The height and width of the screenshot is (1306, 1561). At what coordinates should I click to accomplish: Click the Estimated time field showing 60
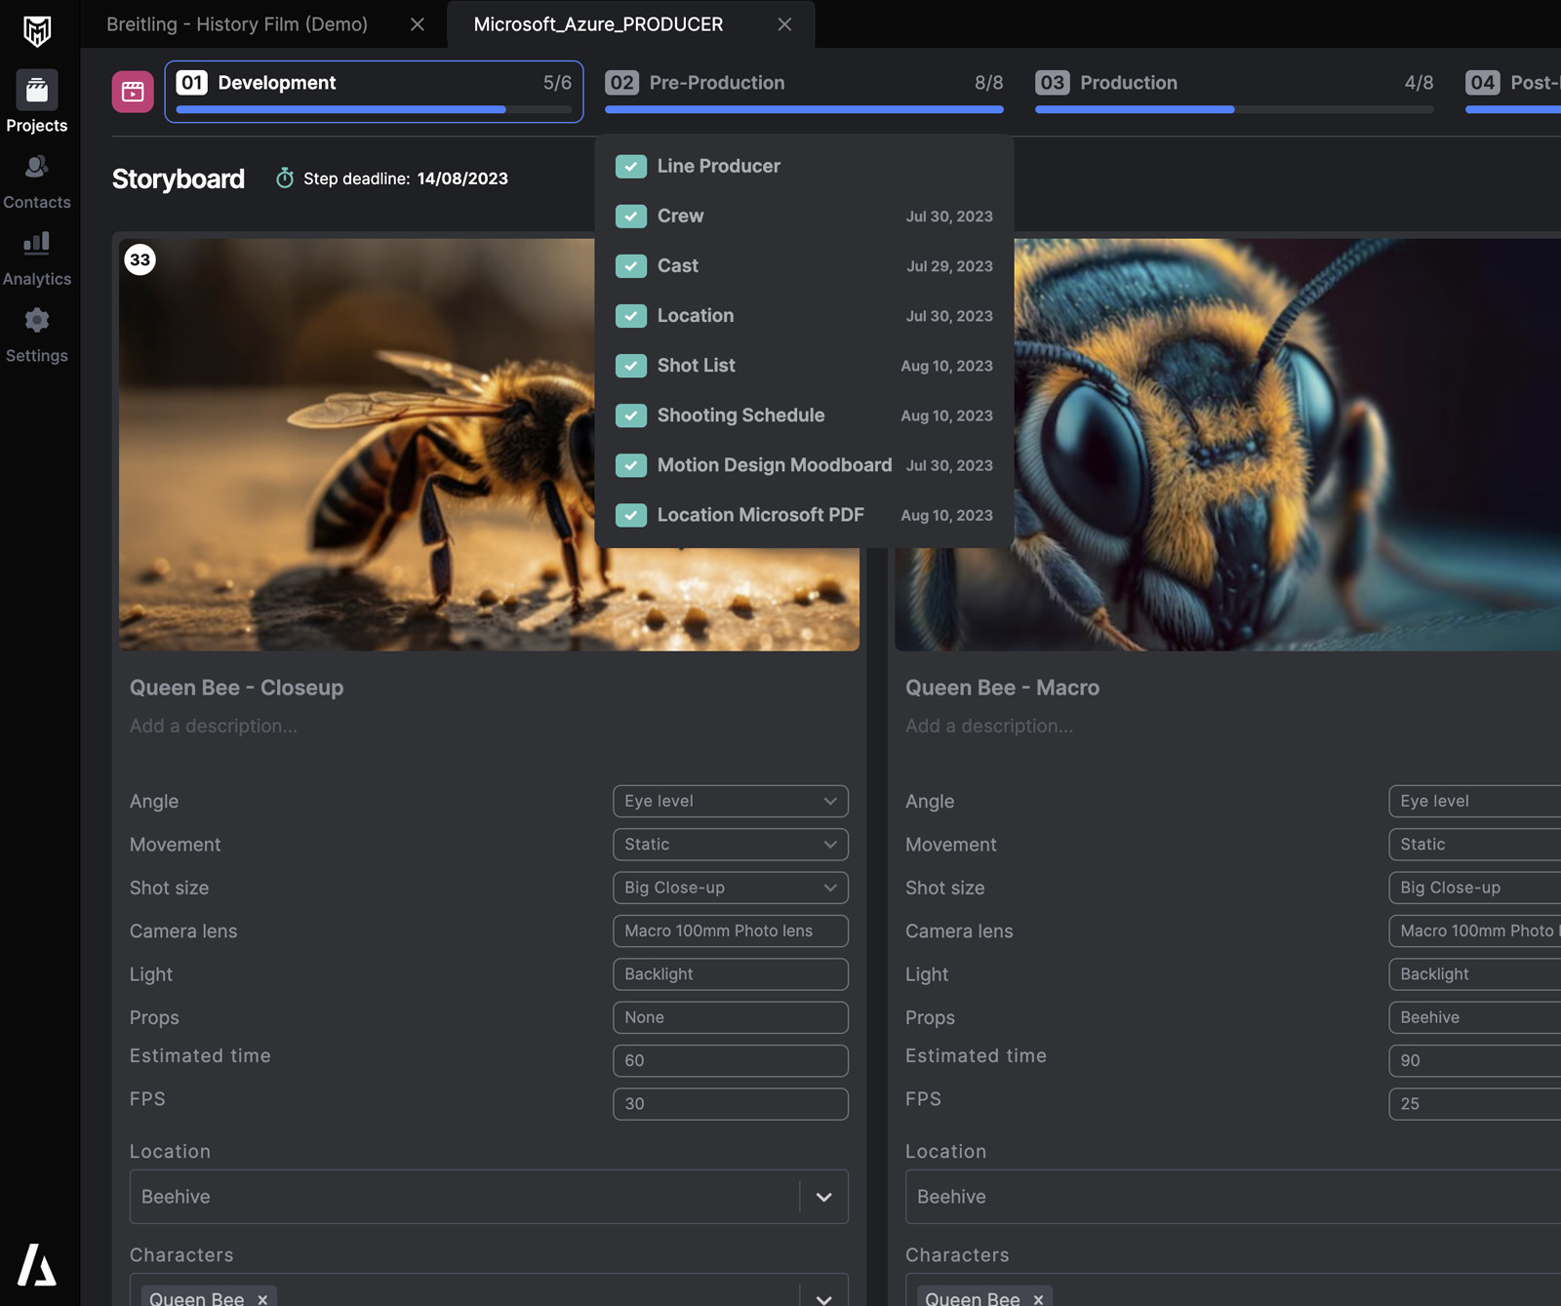click(x=730, y=1060)
